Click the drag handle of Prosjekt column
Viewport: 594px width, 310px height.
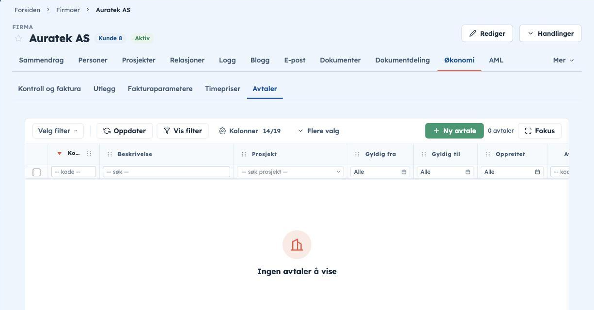[x=244, y=154]
